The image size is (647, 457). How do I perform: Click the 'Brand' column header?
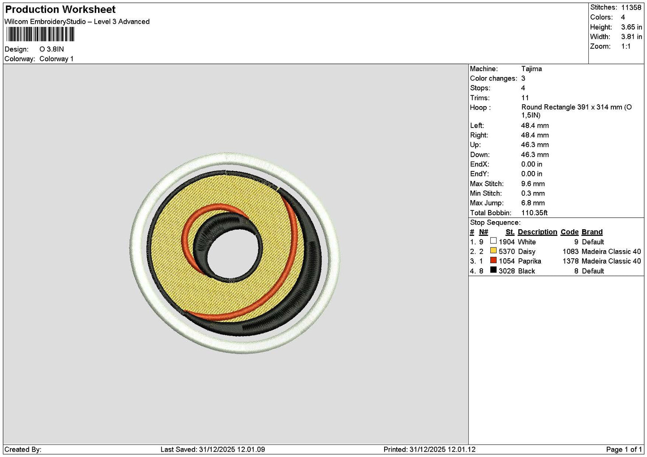tap(592, 232)
